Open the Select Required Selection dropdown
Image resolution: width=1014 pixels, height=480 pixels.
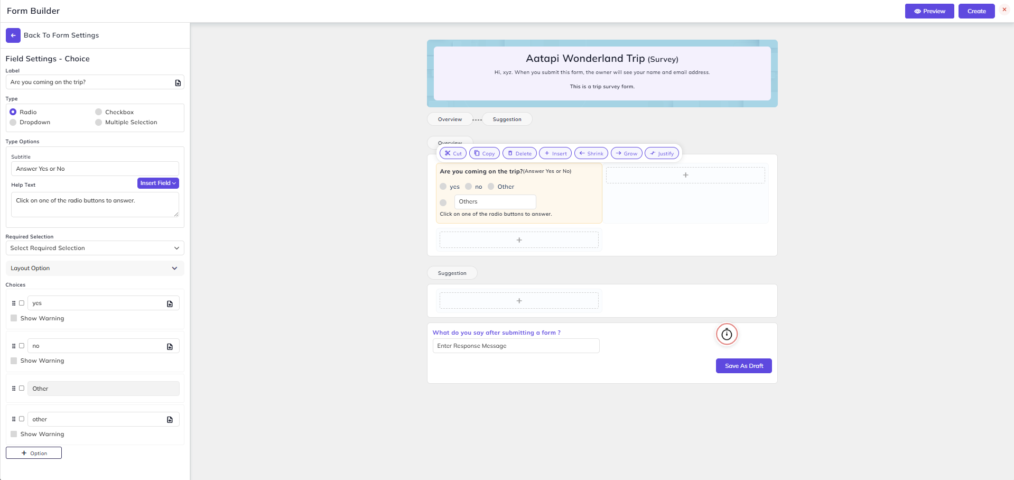[95, 248]
